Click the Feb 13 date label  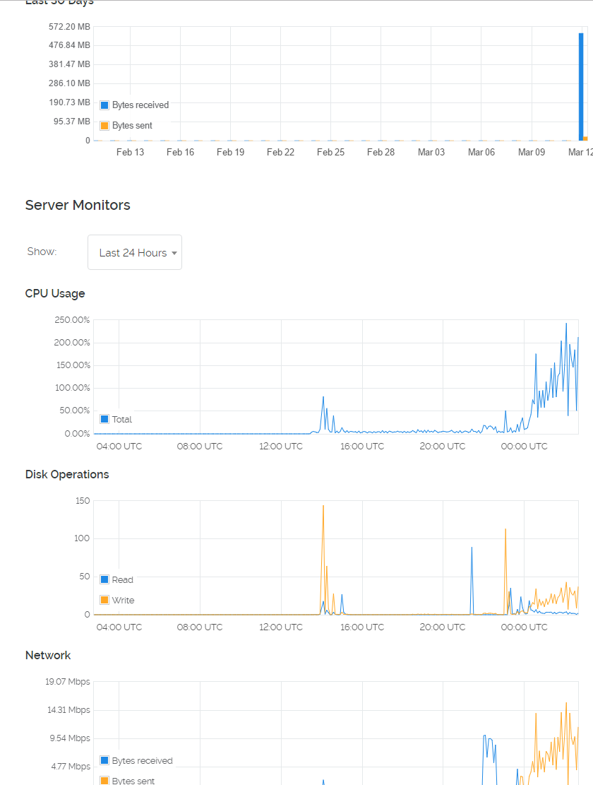[x=130, y=152]
